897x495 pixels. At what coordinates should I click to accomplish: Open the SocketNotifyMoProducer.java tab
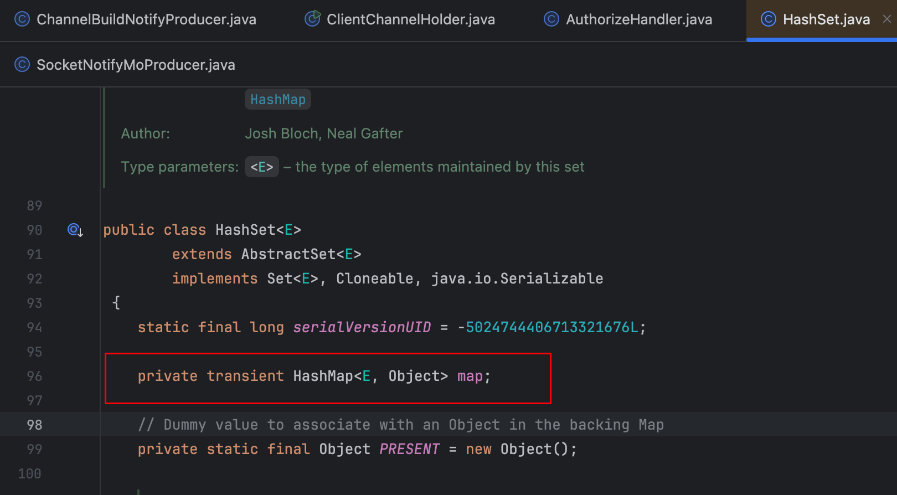136,65
